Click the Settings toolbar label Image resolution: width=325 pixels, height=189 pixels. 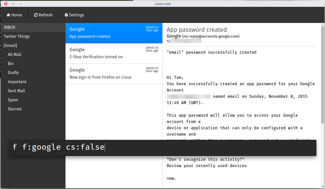[x=76, y=15]
